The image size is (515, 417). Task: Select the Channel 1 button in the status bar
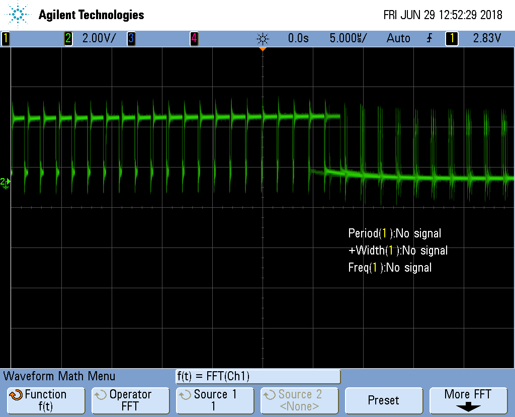click(6, 39)
